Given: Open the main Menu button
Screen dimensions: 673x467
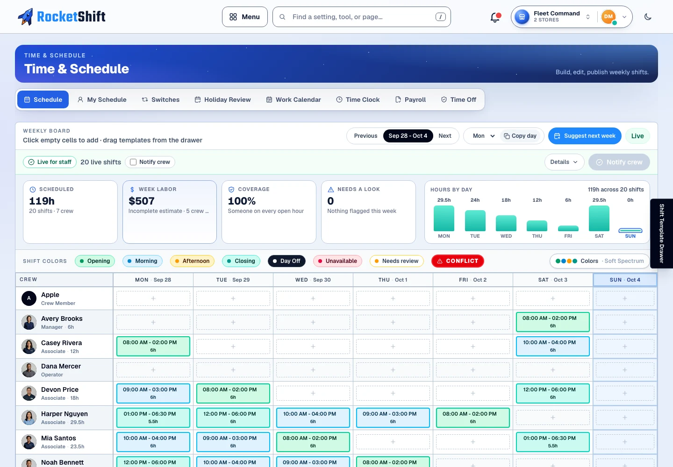Looking at the screenshot, I should 245,17.
